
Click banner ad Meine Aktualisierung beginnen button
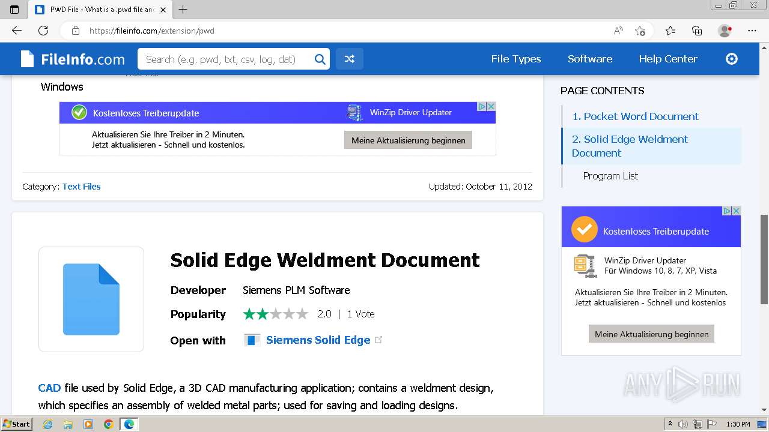[408, 140]
